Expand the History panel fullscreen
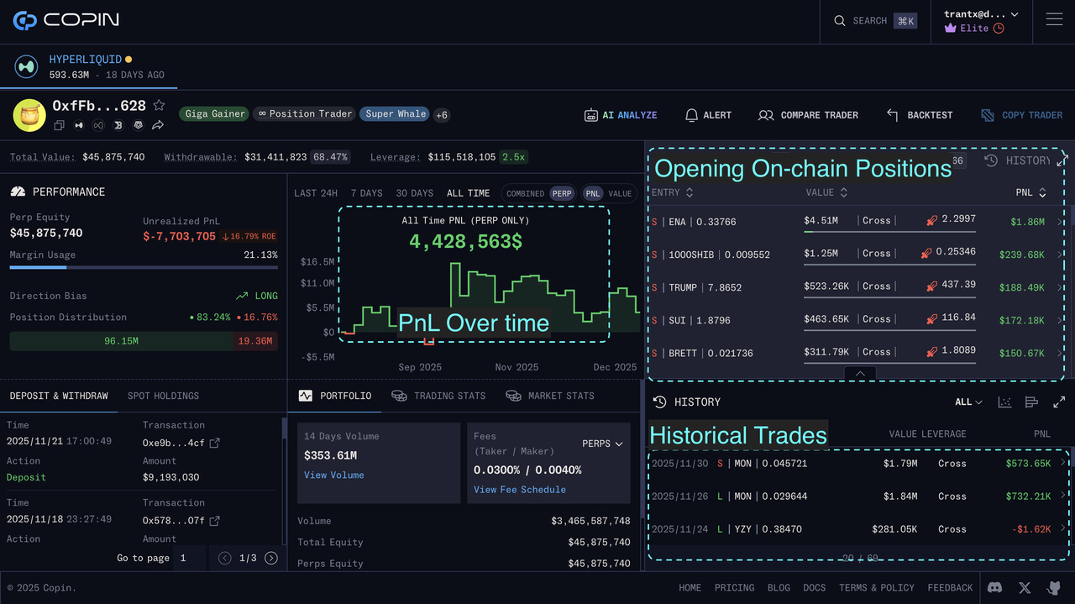 1059,402
